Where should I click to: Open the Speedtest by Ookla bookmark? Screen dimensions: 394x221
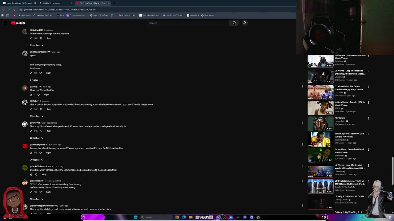coord(43,15)
